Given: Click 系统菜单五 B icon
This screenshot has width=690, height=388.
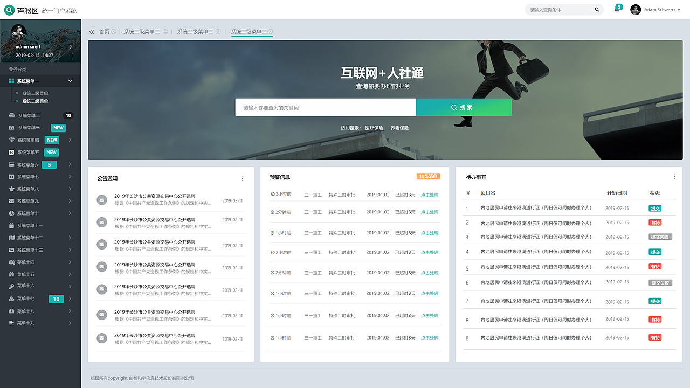Looking at the screenshot, I should coord(11,153).
